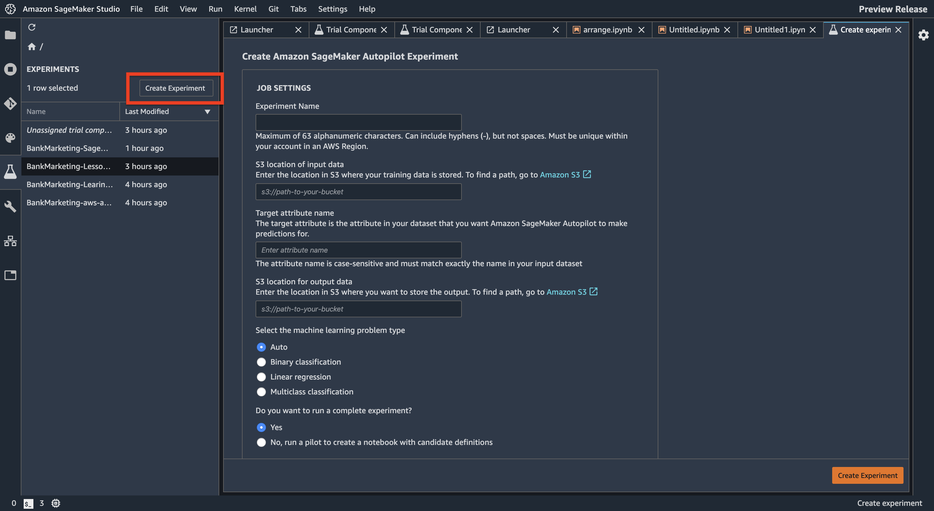
Task: Open the File menu
Action: pos(136,9)
